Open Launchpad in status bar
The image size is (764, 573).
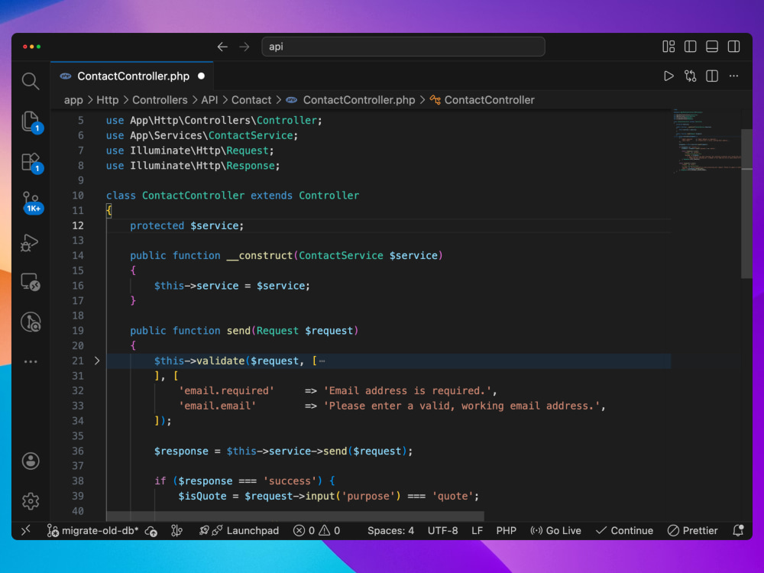coord(238,531)
